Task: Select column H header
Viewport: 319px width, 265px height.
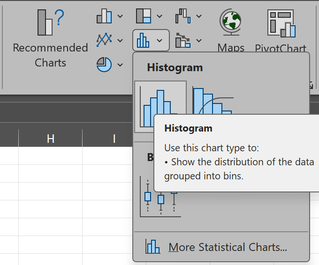Action: tap(51, 139)
